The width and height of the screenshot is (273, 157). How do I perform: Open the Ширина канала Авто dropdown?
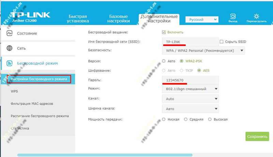tap(190, 109)
